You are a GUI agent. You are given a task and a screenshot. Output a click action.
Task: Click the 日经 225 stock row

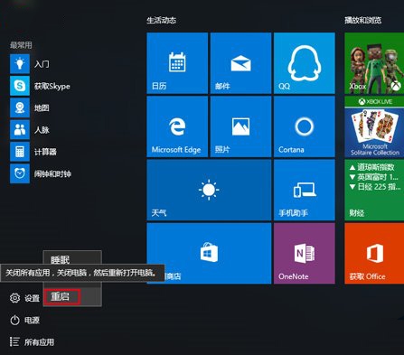(375, 187)
